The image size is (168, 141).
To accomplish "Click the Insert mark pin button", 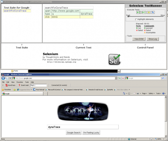I will point(24,85).
